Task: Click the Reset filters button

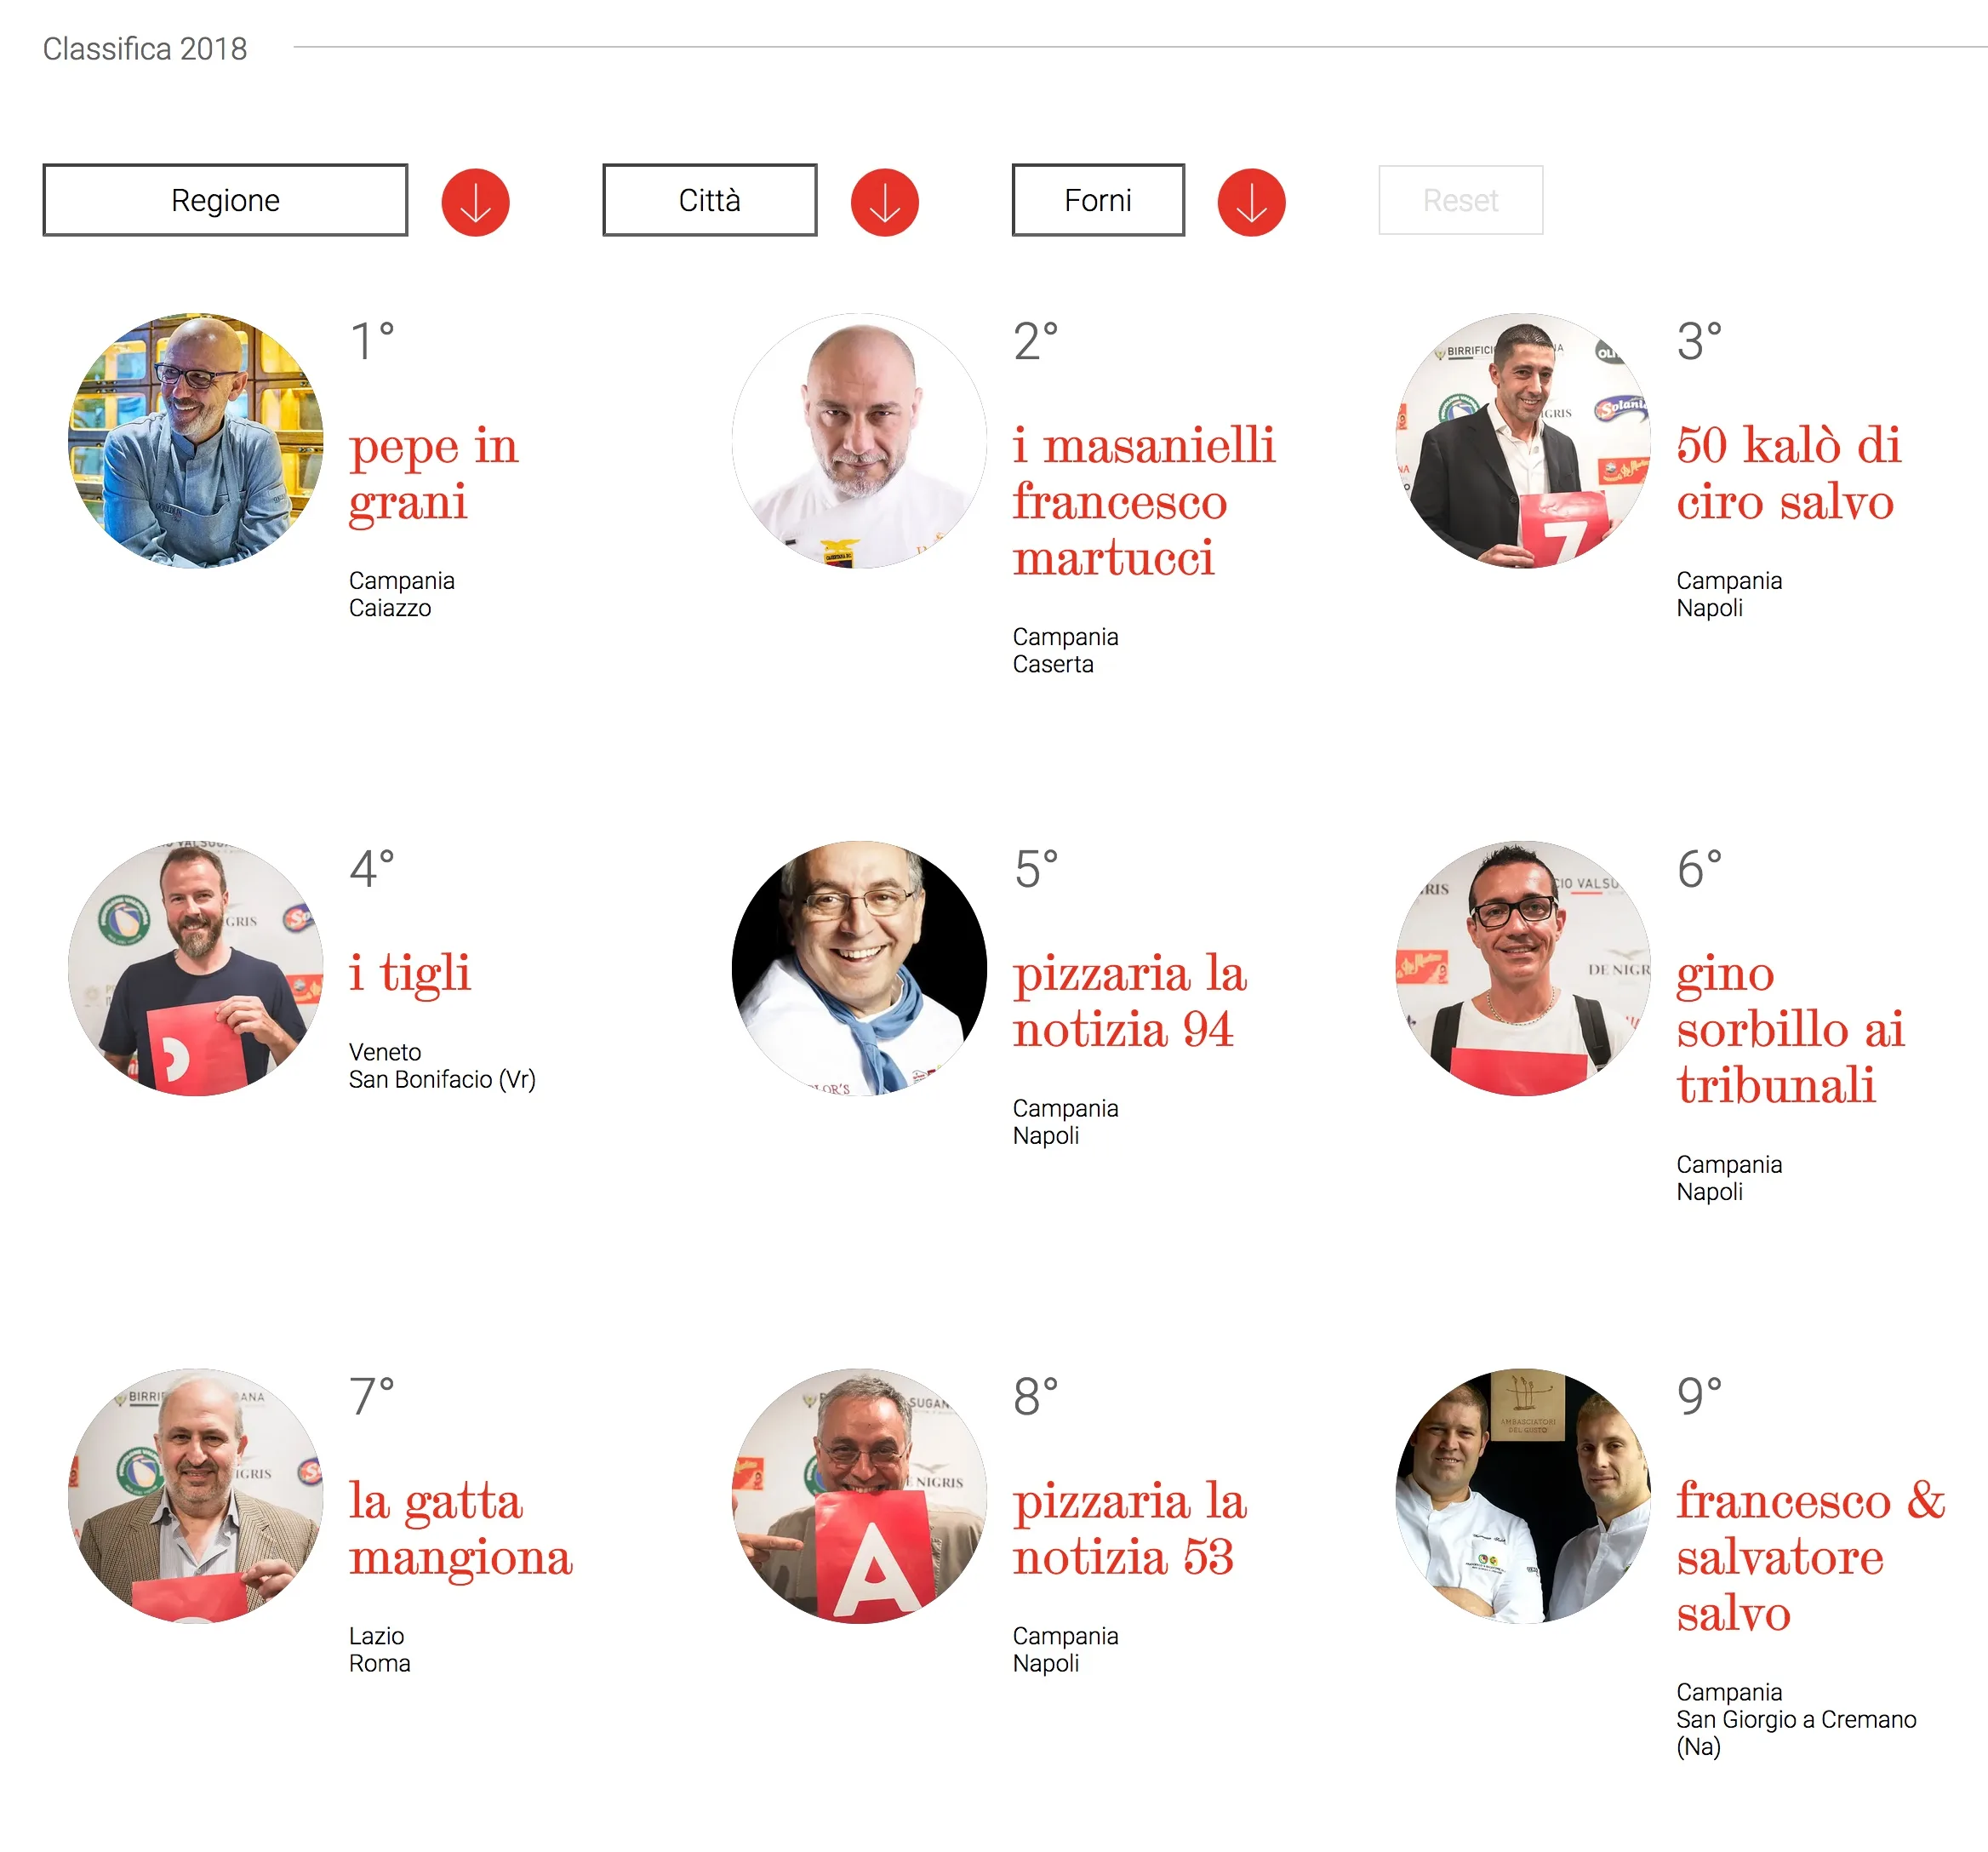Action: click(1460, 200)
